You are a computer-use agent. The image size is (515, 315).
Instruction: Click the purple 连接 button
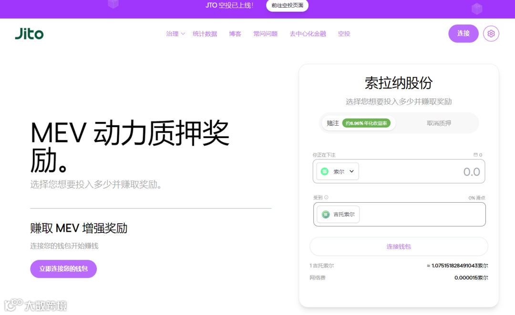tap(463, 33)
